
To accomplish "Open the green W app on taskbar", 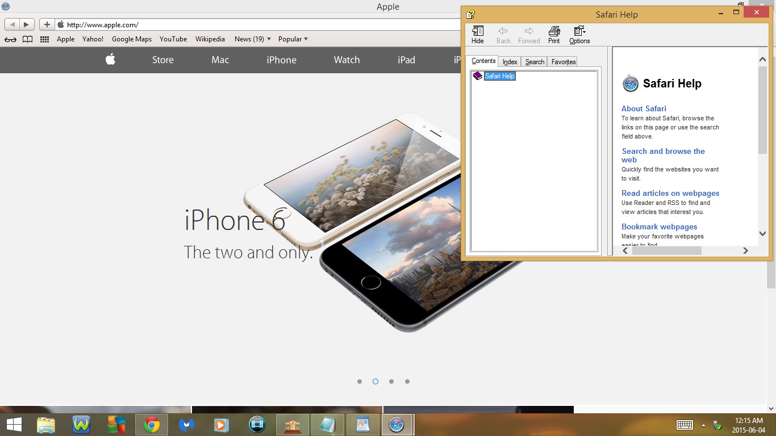I will point(81,425).
